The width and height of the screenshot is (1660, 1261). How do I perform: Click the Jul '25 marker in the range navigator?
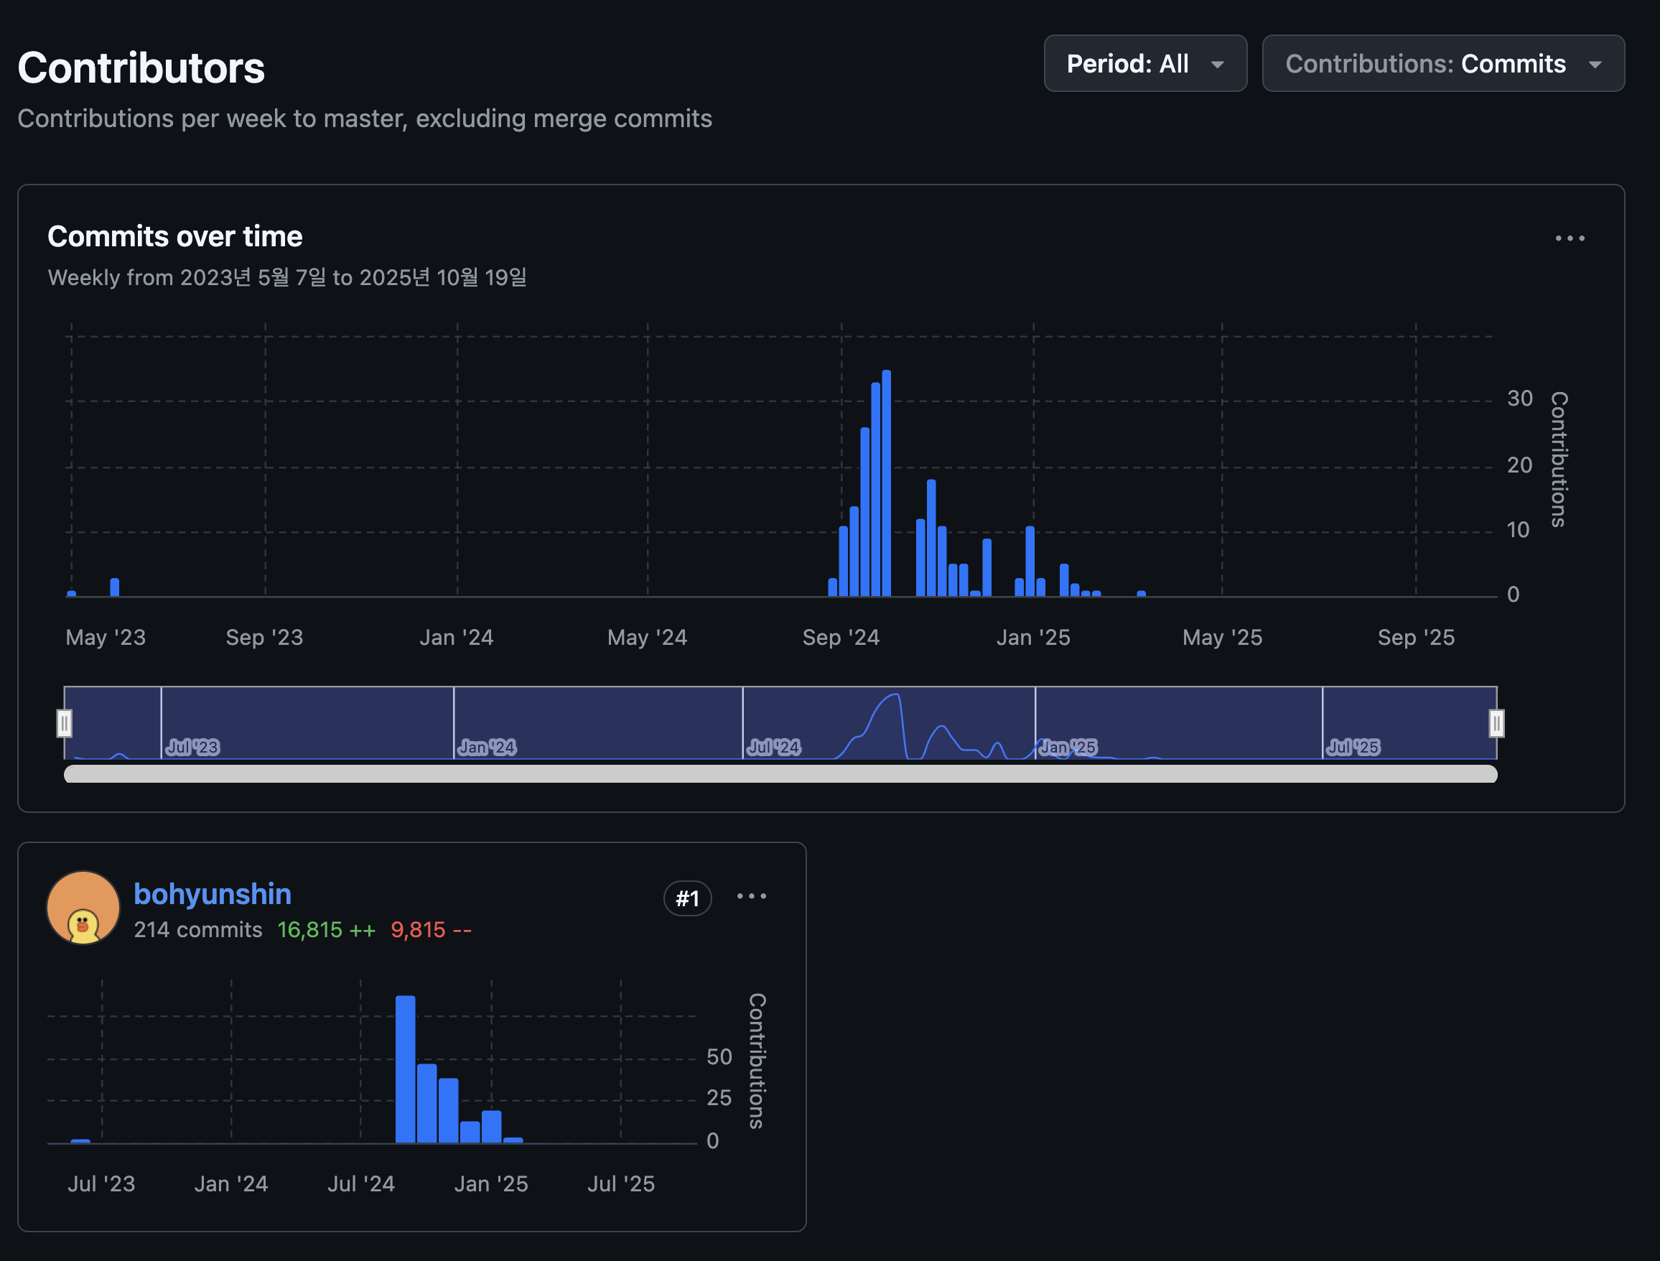pyautogui.click(x=1353, y=747)
